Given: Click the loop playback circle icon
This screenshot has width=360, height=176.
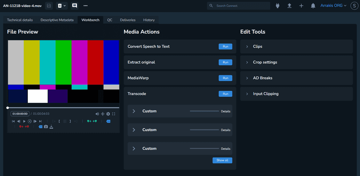Looking at the screenshot, I should pos(30,121).
